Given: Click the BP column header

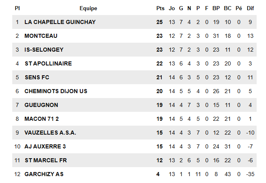Looking at the screenshot, I should coord(216,8).
